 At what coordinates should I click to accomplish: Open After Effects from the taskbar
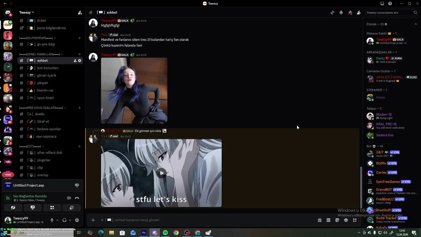[144, 233]
